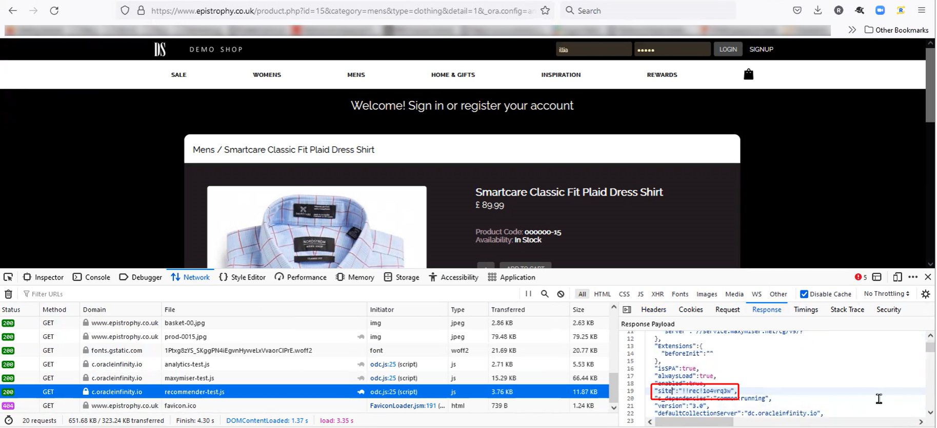Pause recording network log
Viewport: 937px width, 428px height.
528,294
